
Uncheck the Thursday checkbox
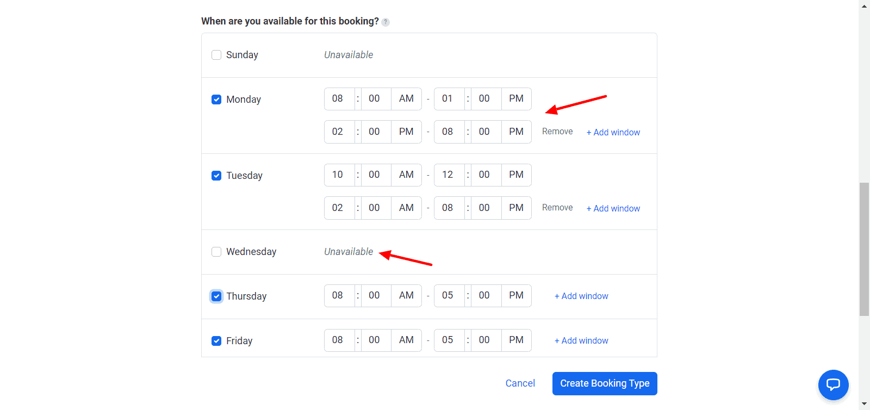[216, 296]
